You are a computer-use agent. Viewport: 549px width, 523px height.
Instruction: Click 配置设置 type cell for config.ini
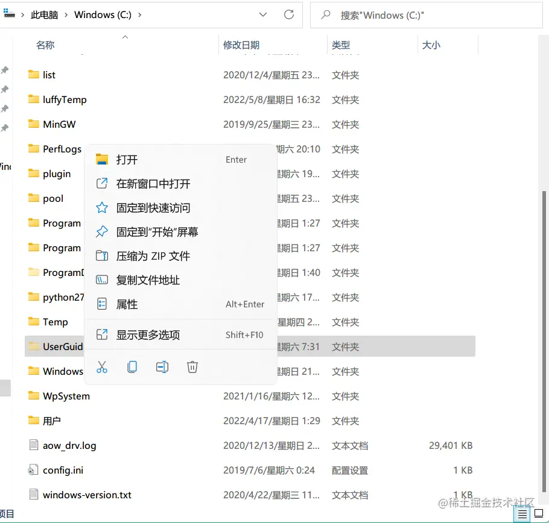(x=350, y=471)
